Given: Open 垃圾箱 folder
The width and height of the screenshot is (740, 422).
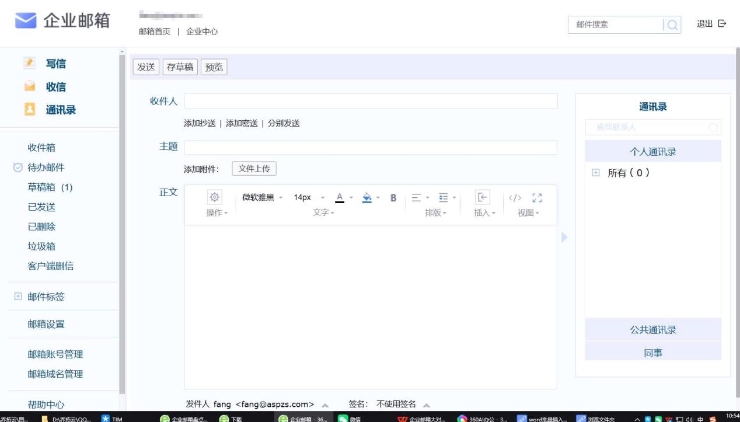Looking at the screenshot, I should pyautogui.click(x=41, y=246).
